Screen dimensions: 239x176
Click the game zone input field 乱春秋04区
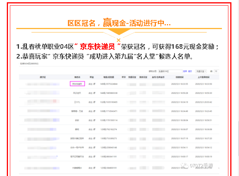click(170, 71)
